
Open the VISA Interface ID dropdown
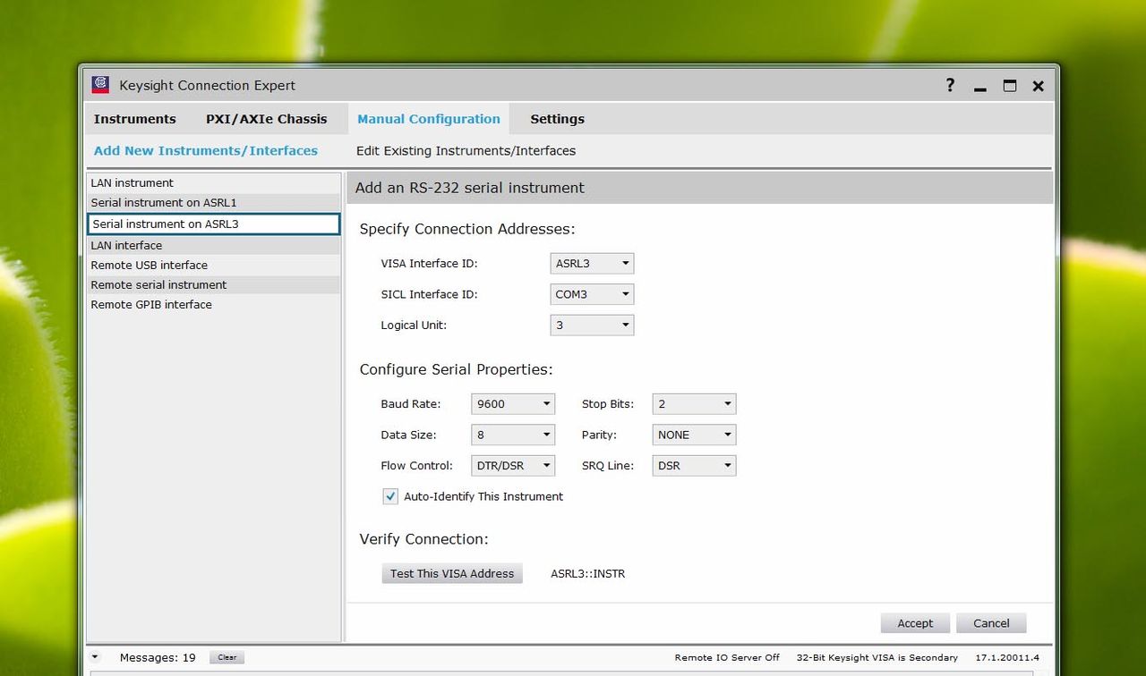[592, 264]
